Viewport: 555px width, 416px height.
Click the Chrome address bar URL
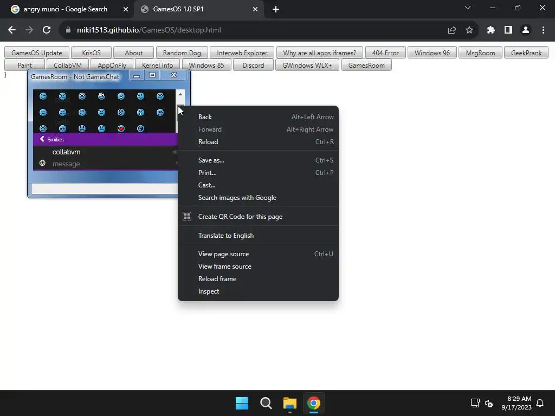pyautogui.click(x=149, y=30)
